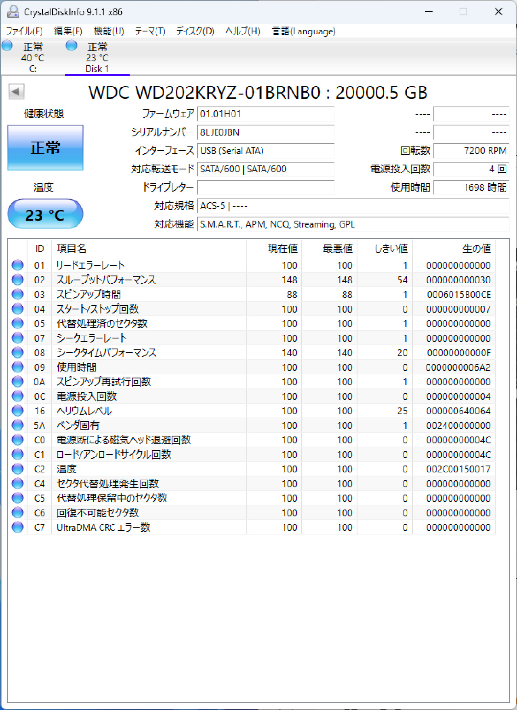Click status orb of row 08 シークタイムパフォーマンス

pyautogui.click(x=17, y=352)
